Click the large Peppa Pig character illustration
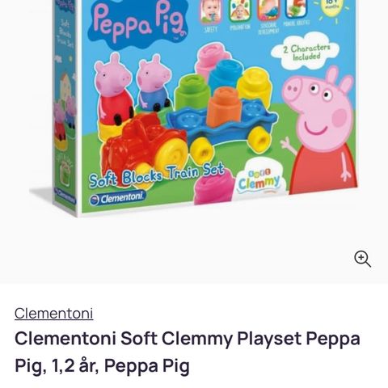This screenshot has height=388, width=388. coord(319,131)
